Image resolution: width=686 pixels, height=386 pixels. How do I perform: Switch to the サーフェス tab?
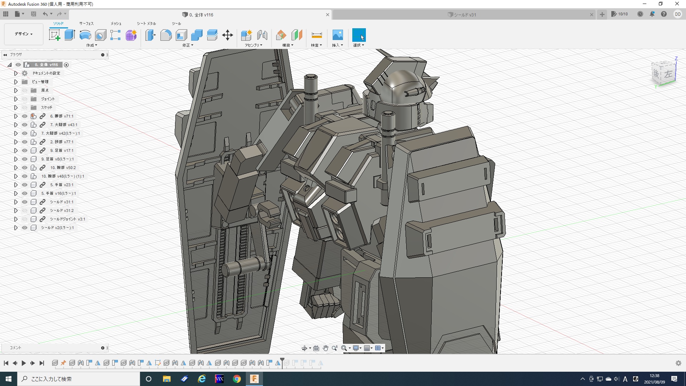[x=86, y=24]
